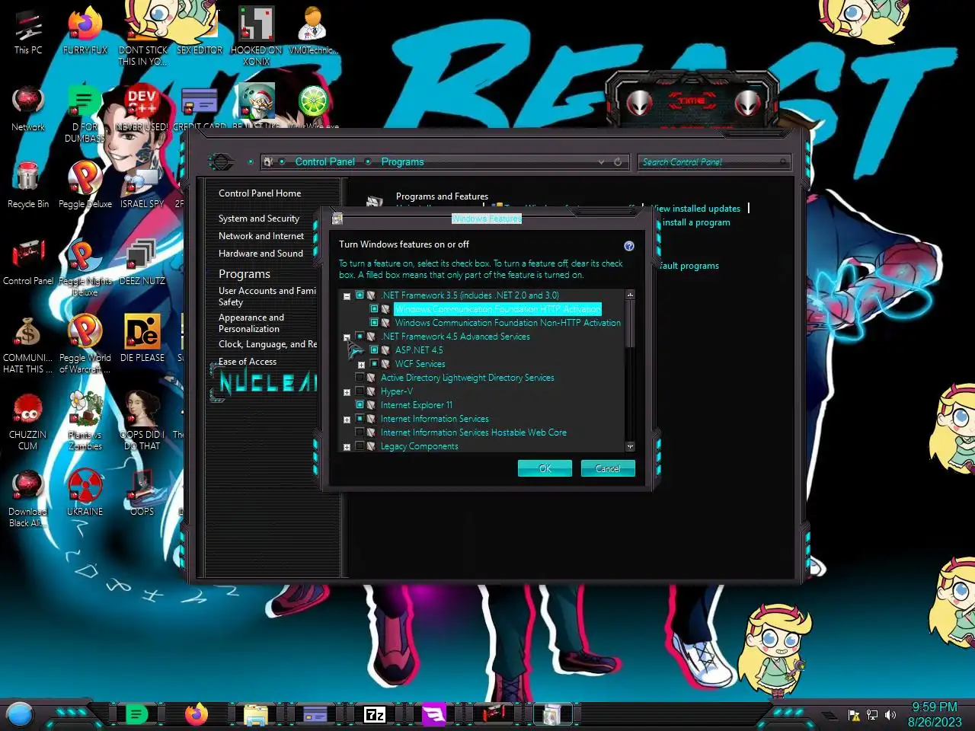Collapse .NET Framework 4.5 Advanced Services
Viewport: 975px width, 731px height.
tap(347, 337)
